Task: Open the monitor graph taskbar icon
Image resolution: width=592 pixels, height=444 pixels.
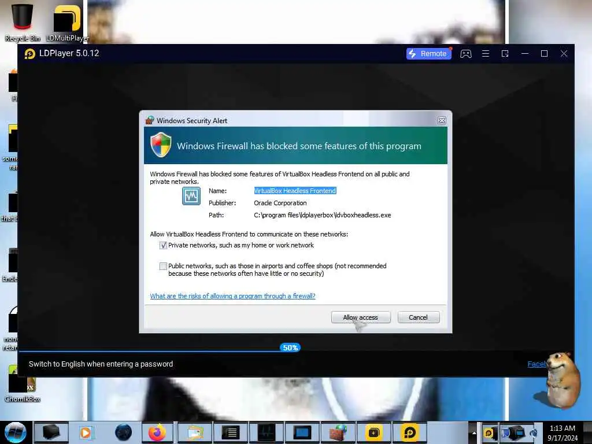Action: pyautogui.click(x=267, y=432)
